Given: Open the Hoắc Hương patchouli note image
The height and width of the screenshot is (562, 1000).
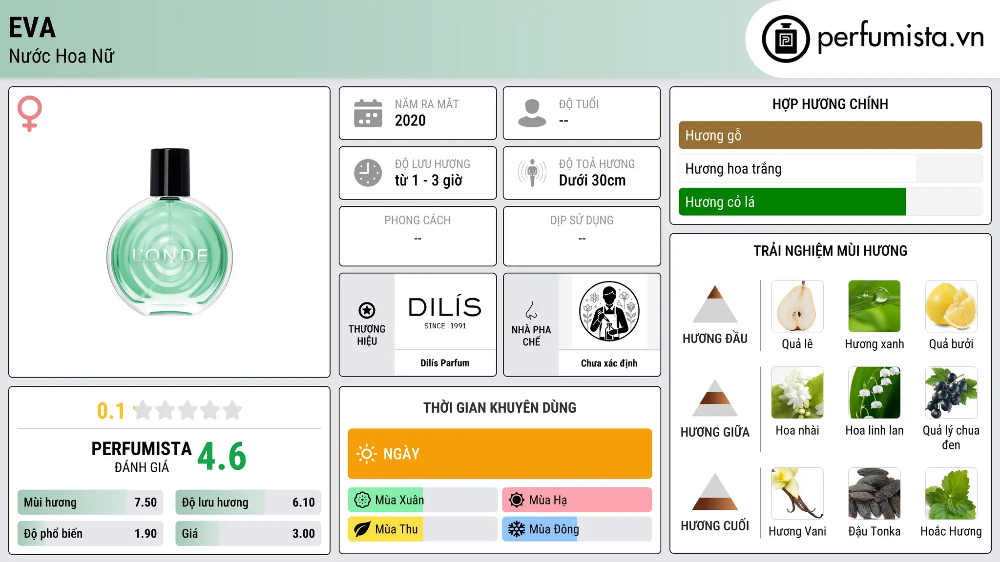Looking at the screenshot, I should [x=951, y=494].
